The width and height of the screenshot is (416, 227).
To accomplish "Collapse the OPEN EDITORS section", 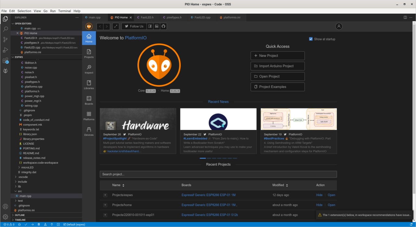I will click(x=23, y=24).
